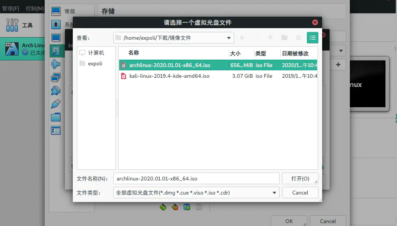
Task: Open the selected disk file with 打开(O)
Action: [x=300, y=179]
